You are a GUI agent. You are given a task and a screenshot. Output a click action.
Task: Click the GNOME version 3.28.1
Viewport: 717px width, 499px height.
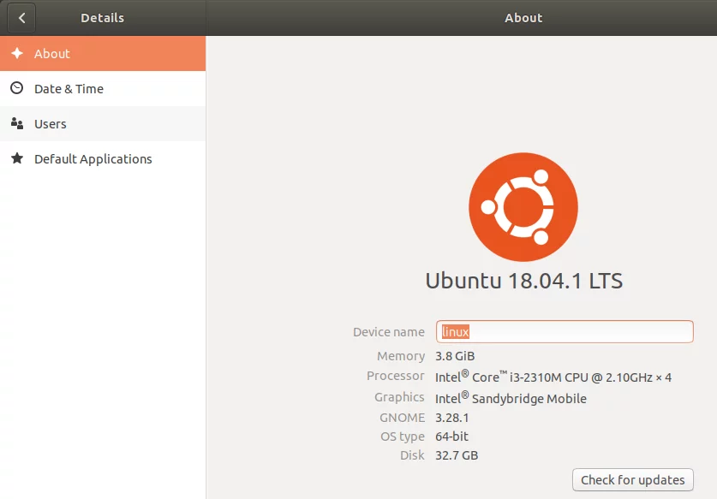point(451,418)
